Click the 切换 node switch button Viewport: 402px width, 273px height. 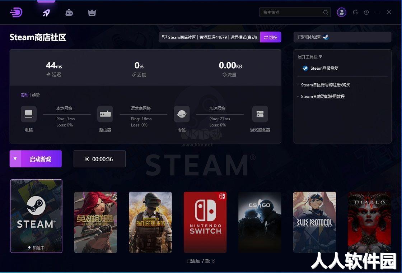pyautogui.click(x=271, y=37)
